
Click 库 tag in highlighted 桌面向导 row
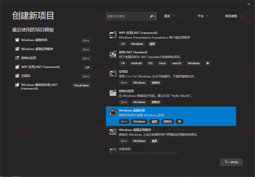(179, 122)
